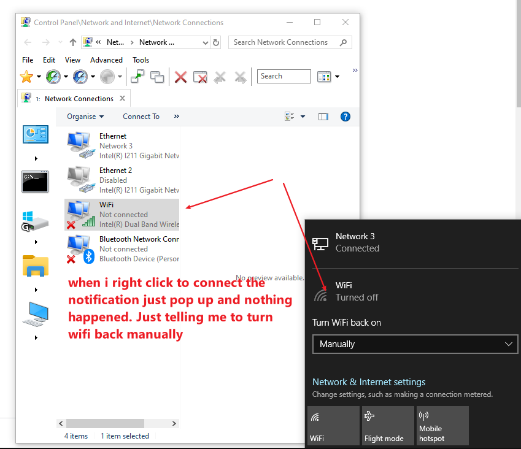Screen dimensions: 521x449
Task: Open the Favorites star icon
Action: (x=26, y=77)
